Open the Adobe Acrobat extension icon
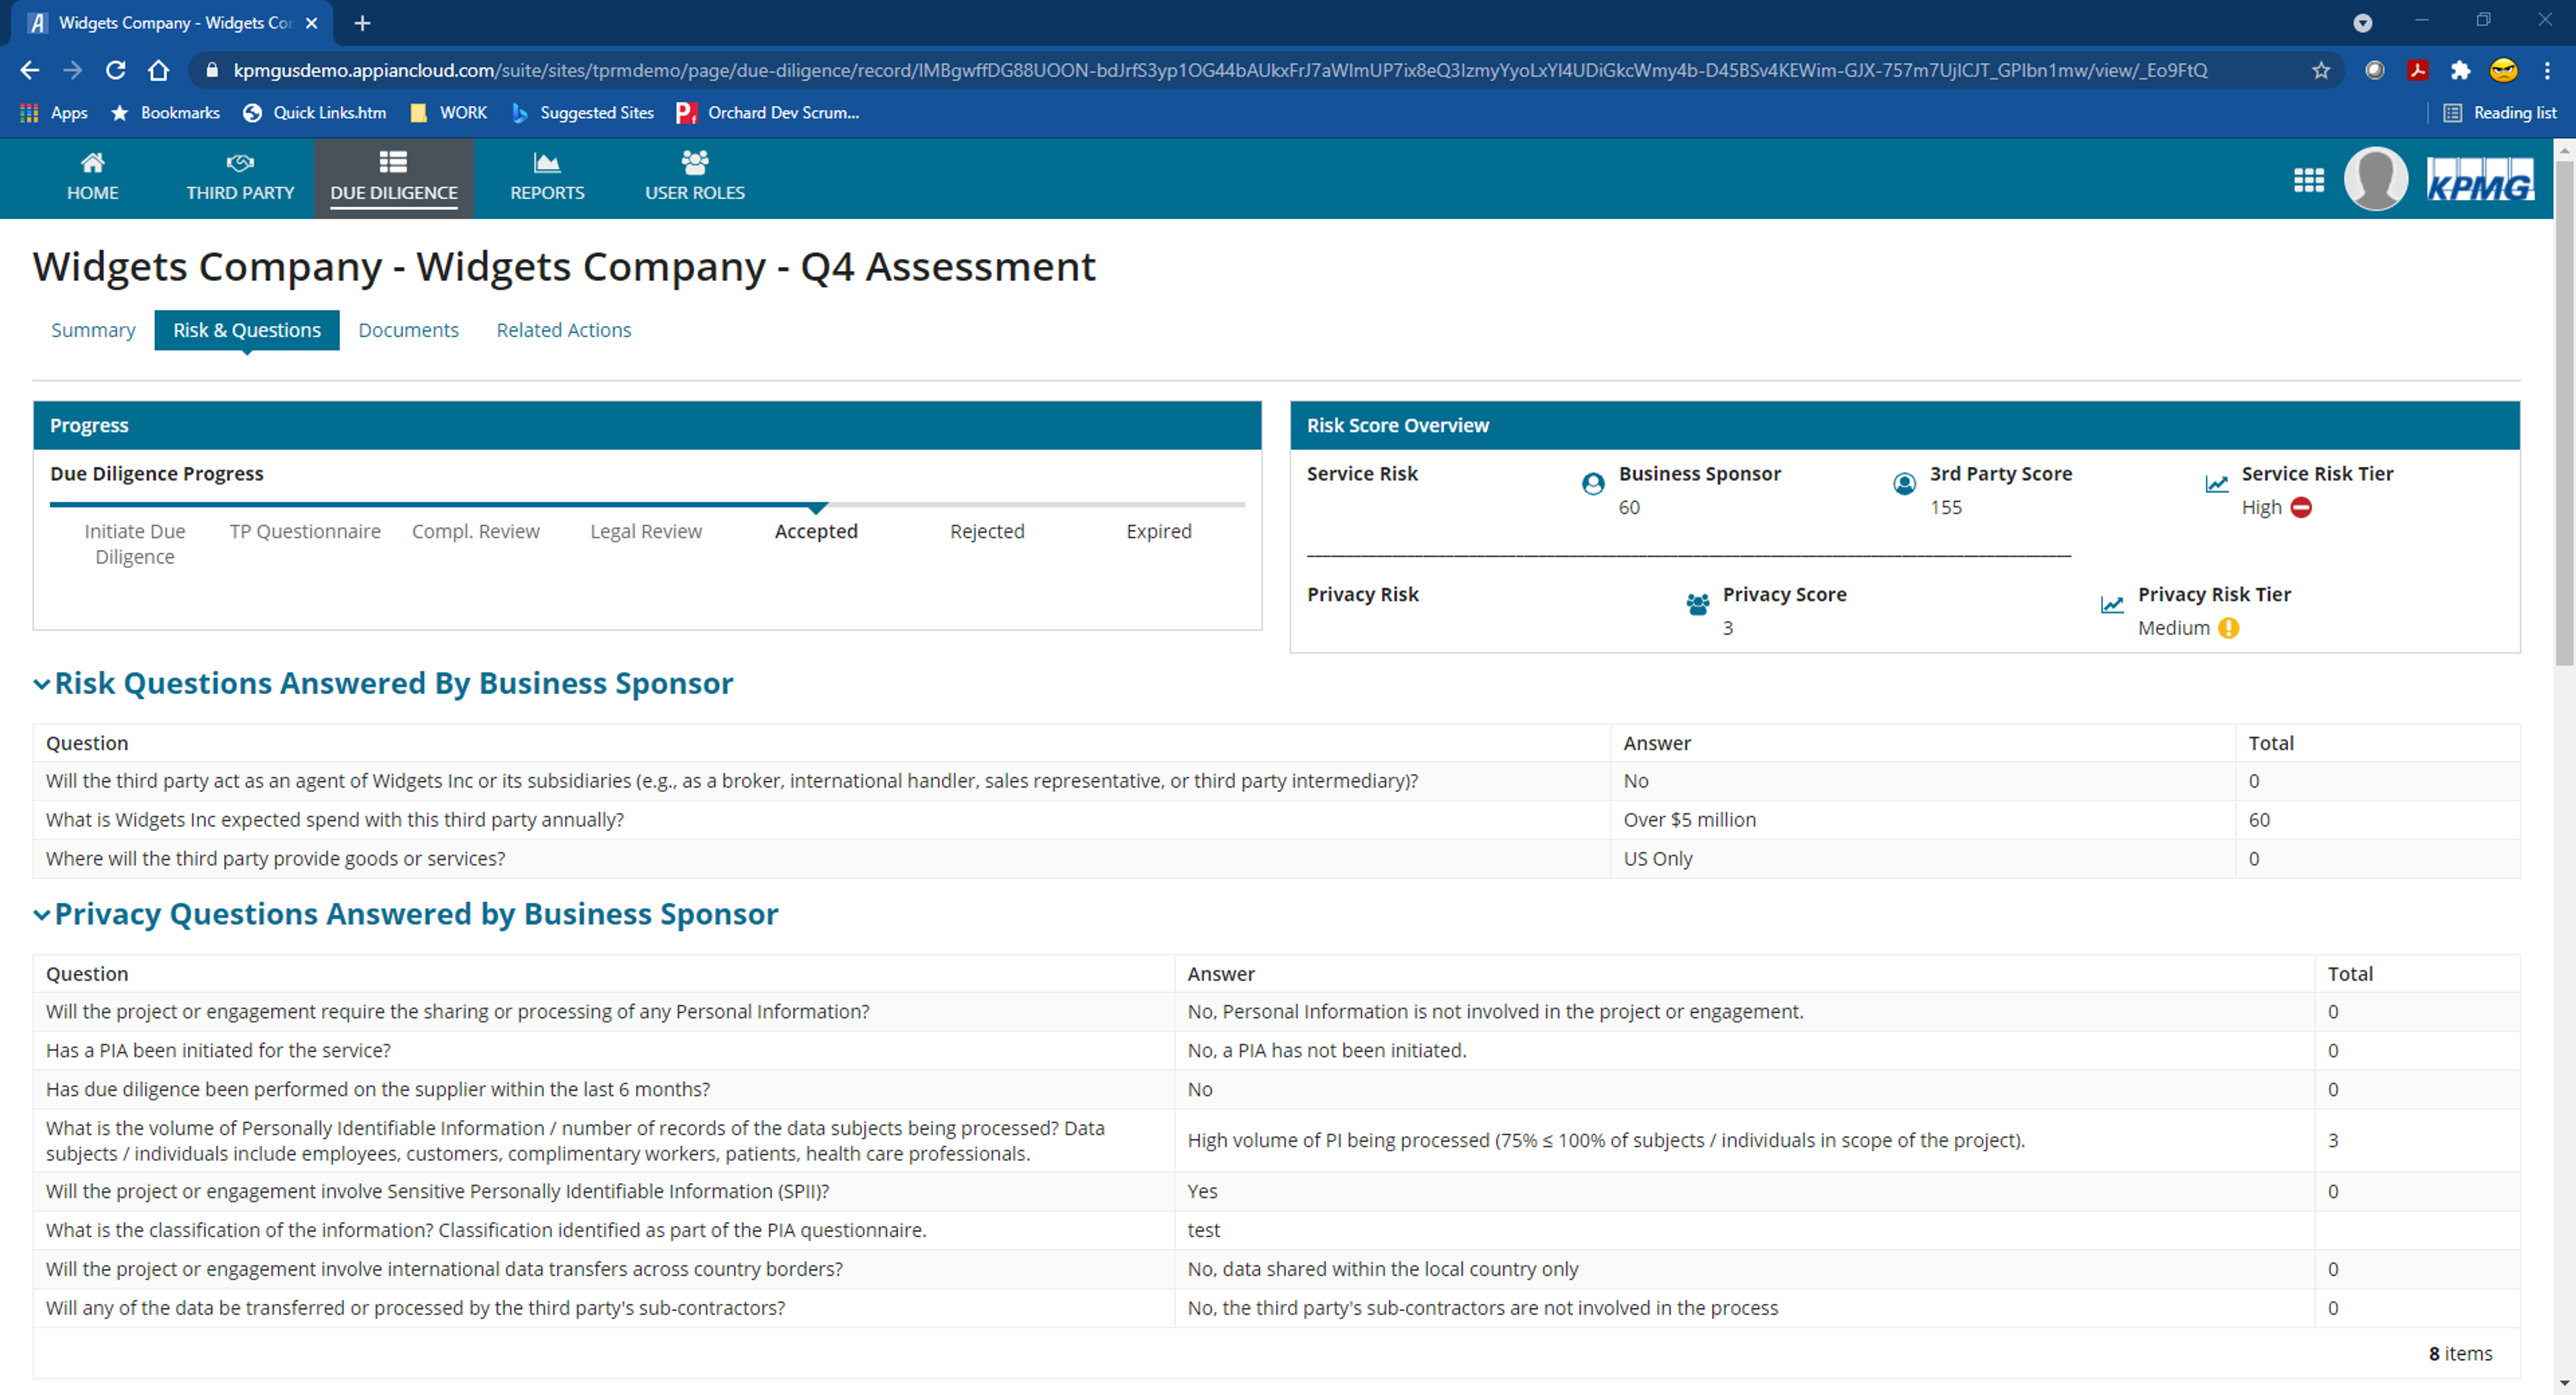 tap(2418, 70)
